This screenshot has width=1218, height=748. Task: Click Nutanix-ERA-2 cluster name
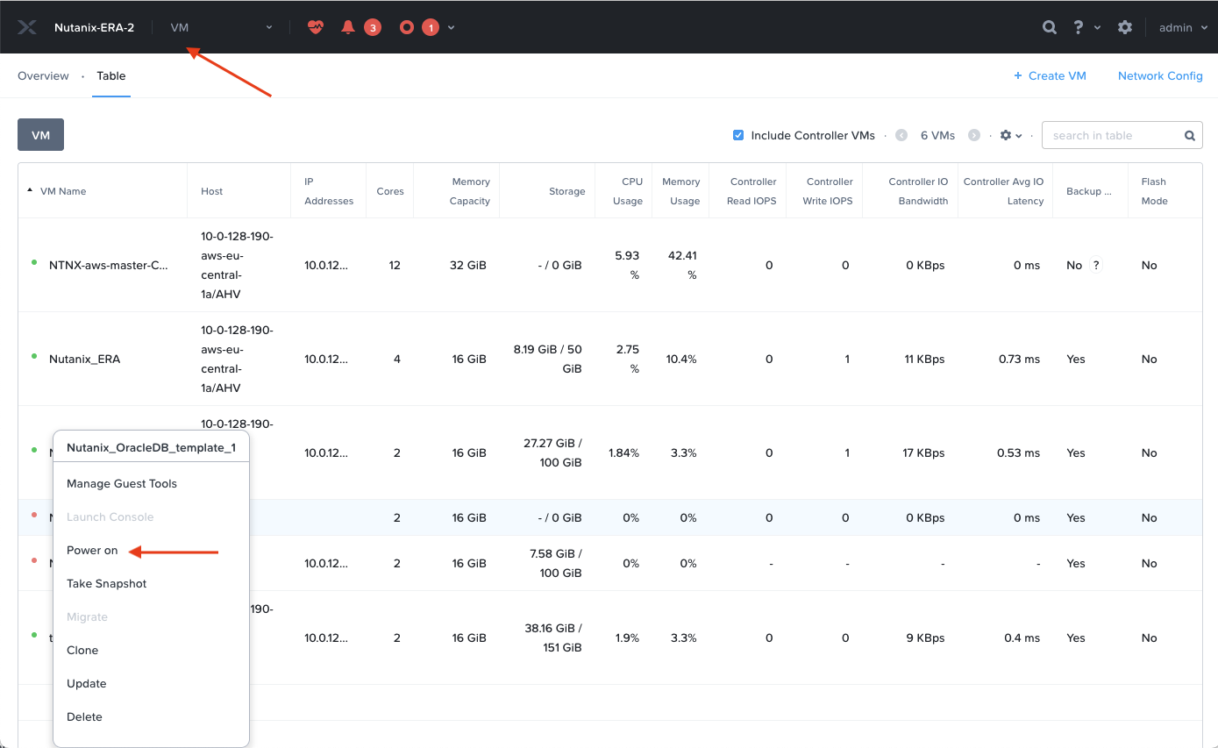click(x=94, y=27)
